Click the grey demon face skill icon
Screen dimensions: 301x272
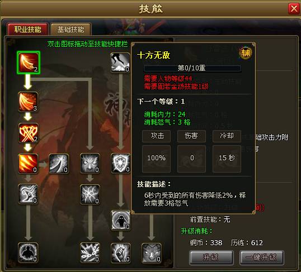click(90, 163)
